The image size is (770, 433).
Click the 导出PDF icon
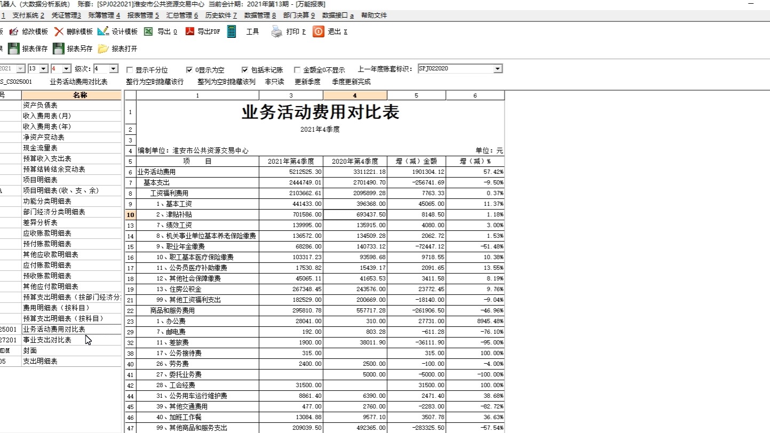click(x=189, y=31)
